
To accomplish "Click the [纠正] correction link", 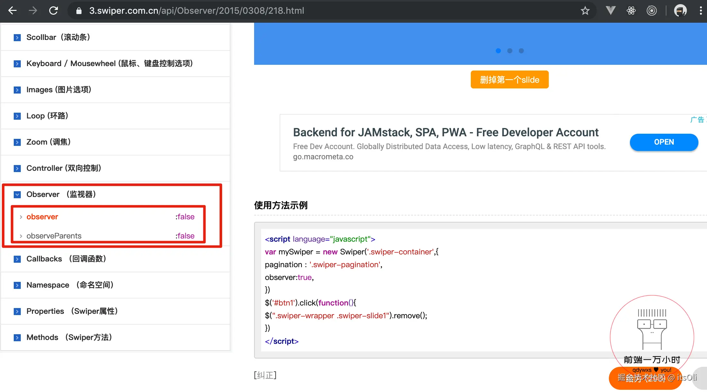I will tap(265, 375).
